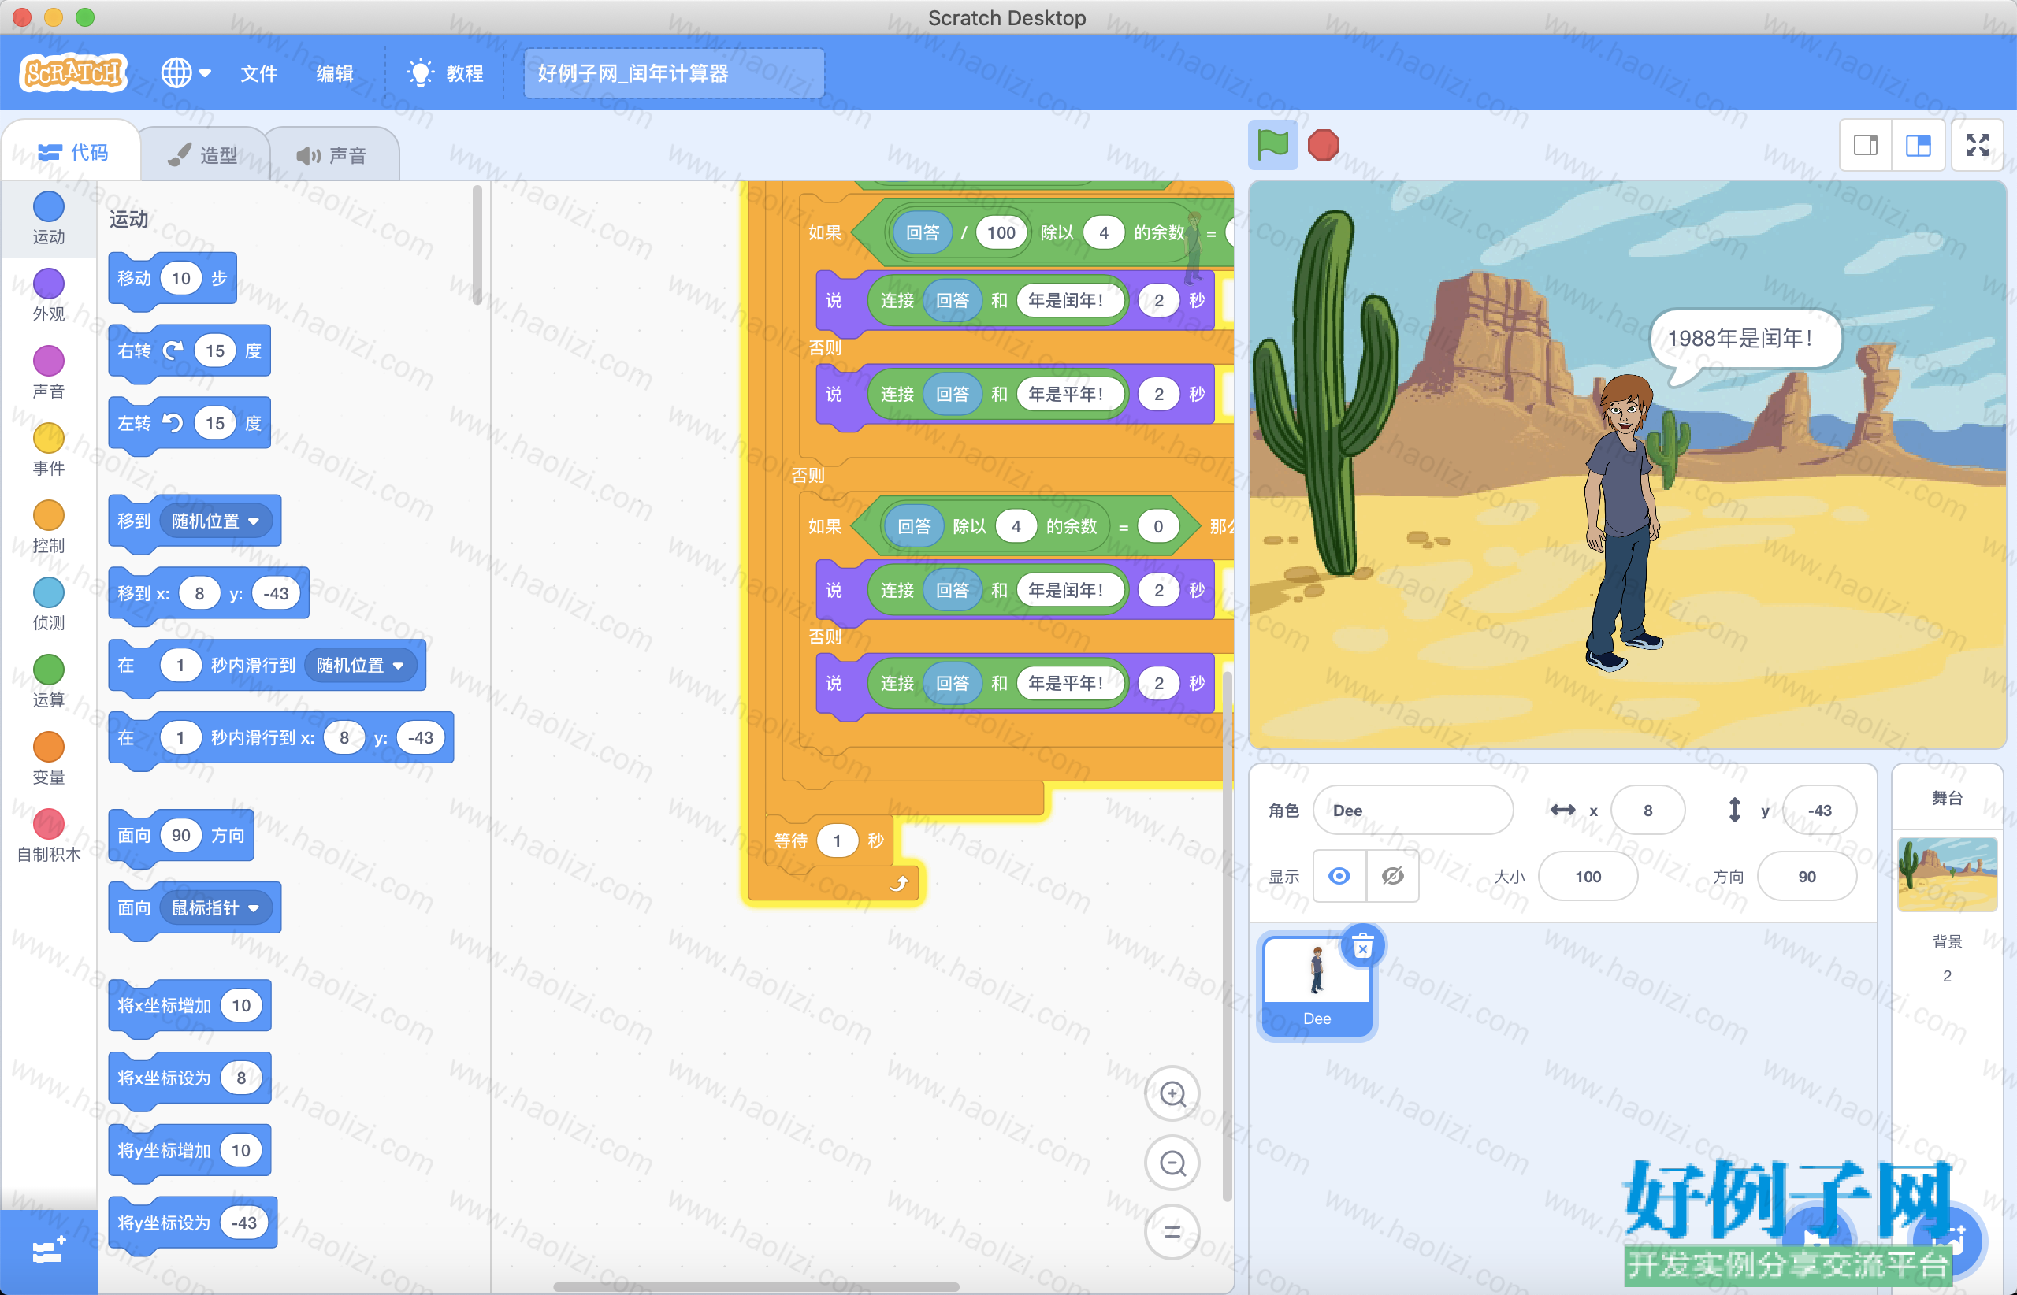Switch to the 代码 tab
This screenshot has height=1295, width=2017.
click(x=73, y=152)
